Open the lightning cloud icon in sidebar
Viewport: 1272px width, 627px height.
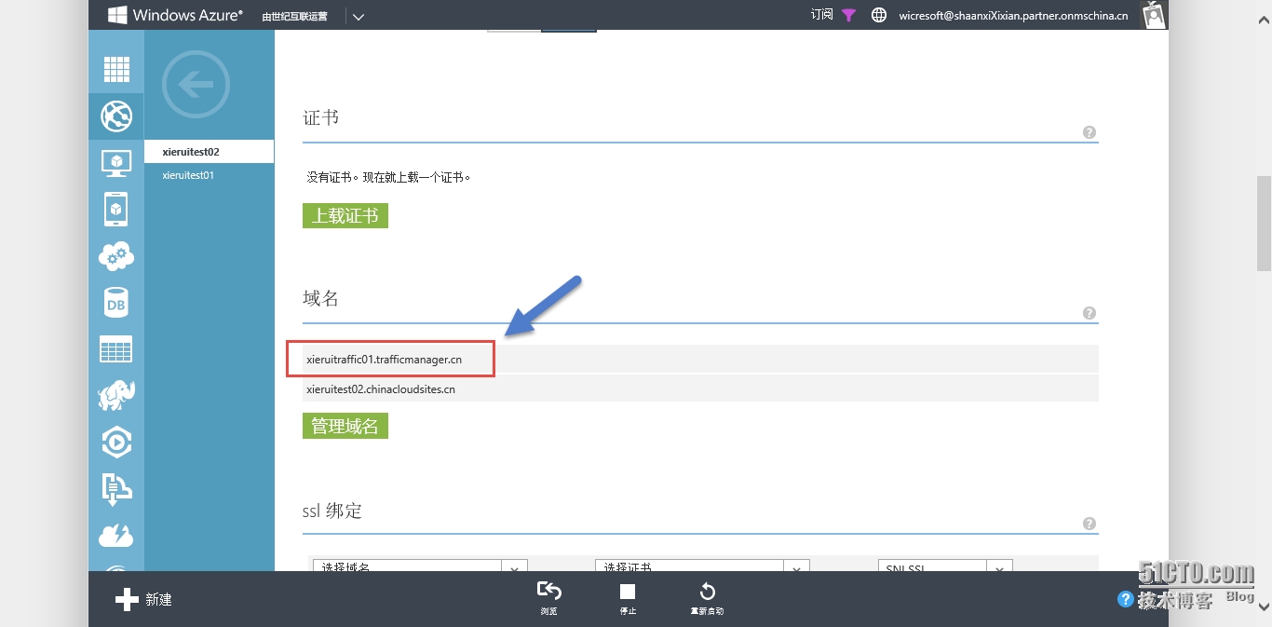(x=116, y=536)
